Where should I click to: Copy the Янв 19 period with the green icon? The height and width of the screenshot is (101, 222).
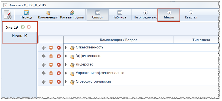point(23,27)
